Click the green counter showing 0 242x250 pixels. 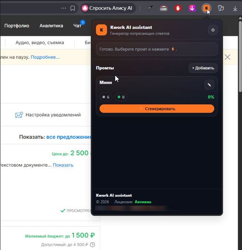(121, 97)
